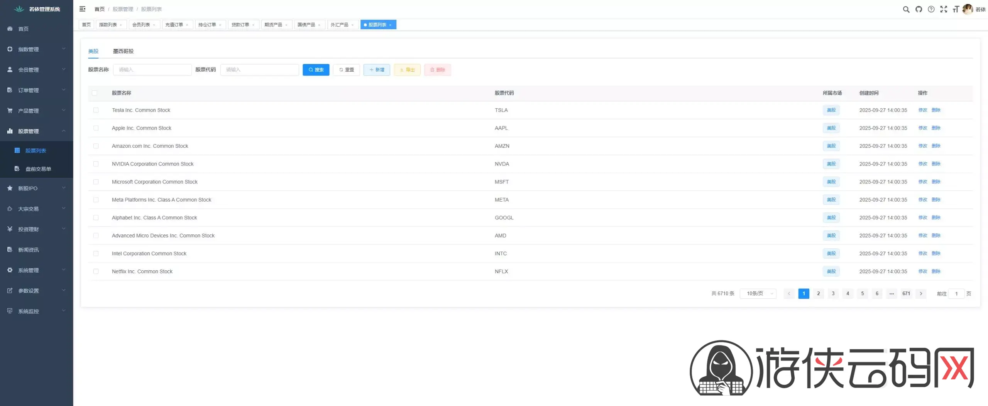
Task: Focus the 股票代码 input field
Action: 260,70
